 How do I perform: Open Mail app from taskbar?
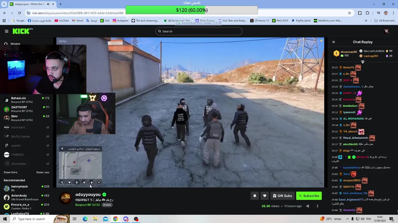[105, 219]
